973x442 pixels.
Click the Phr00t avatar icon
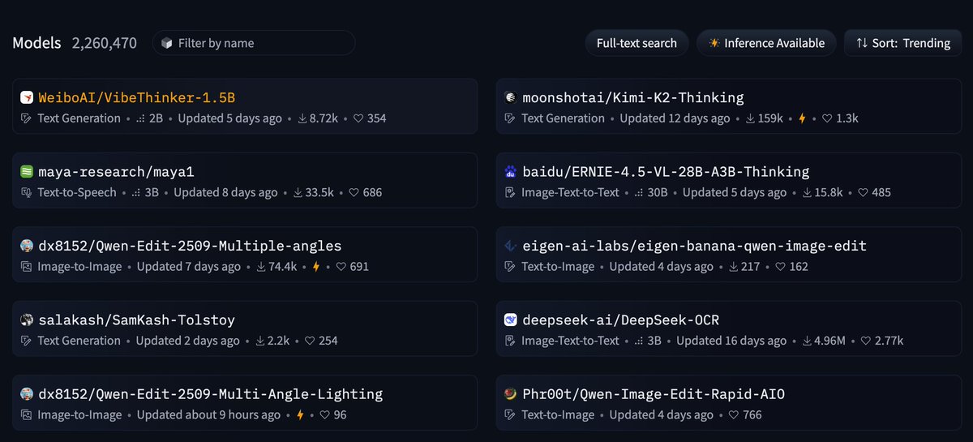tap(510, 394)
